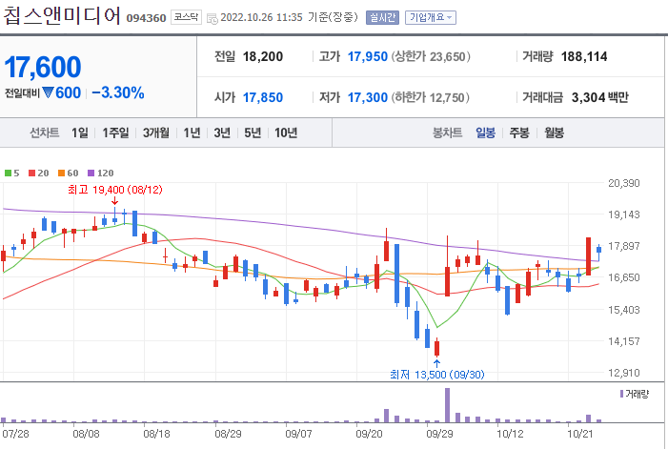Open the 기업개요 dropdown

click(x=431, y=17)
